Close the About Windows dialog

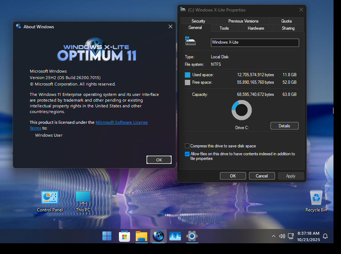170,26
